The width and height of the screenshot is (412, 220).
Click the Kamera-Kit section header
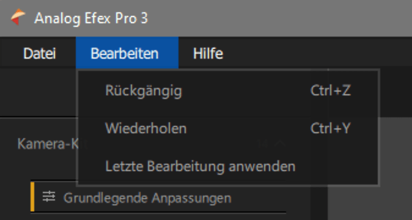point(47,144)
